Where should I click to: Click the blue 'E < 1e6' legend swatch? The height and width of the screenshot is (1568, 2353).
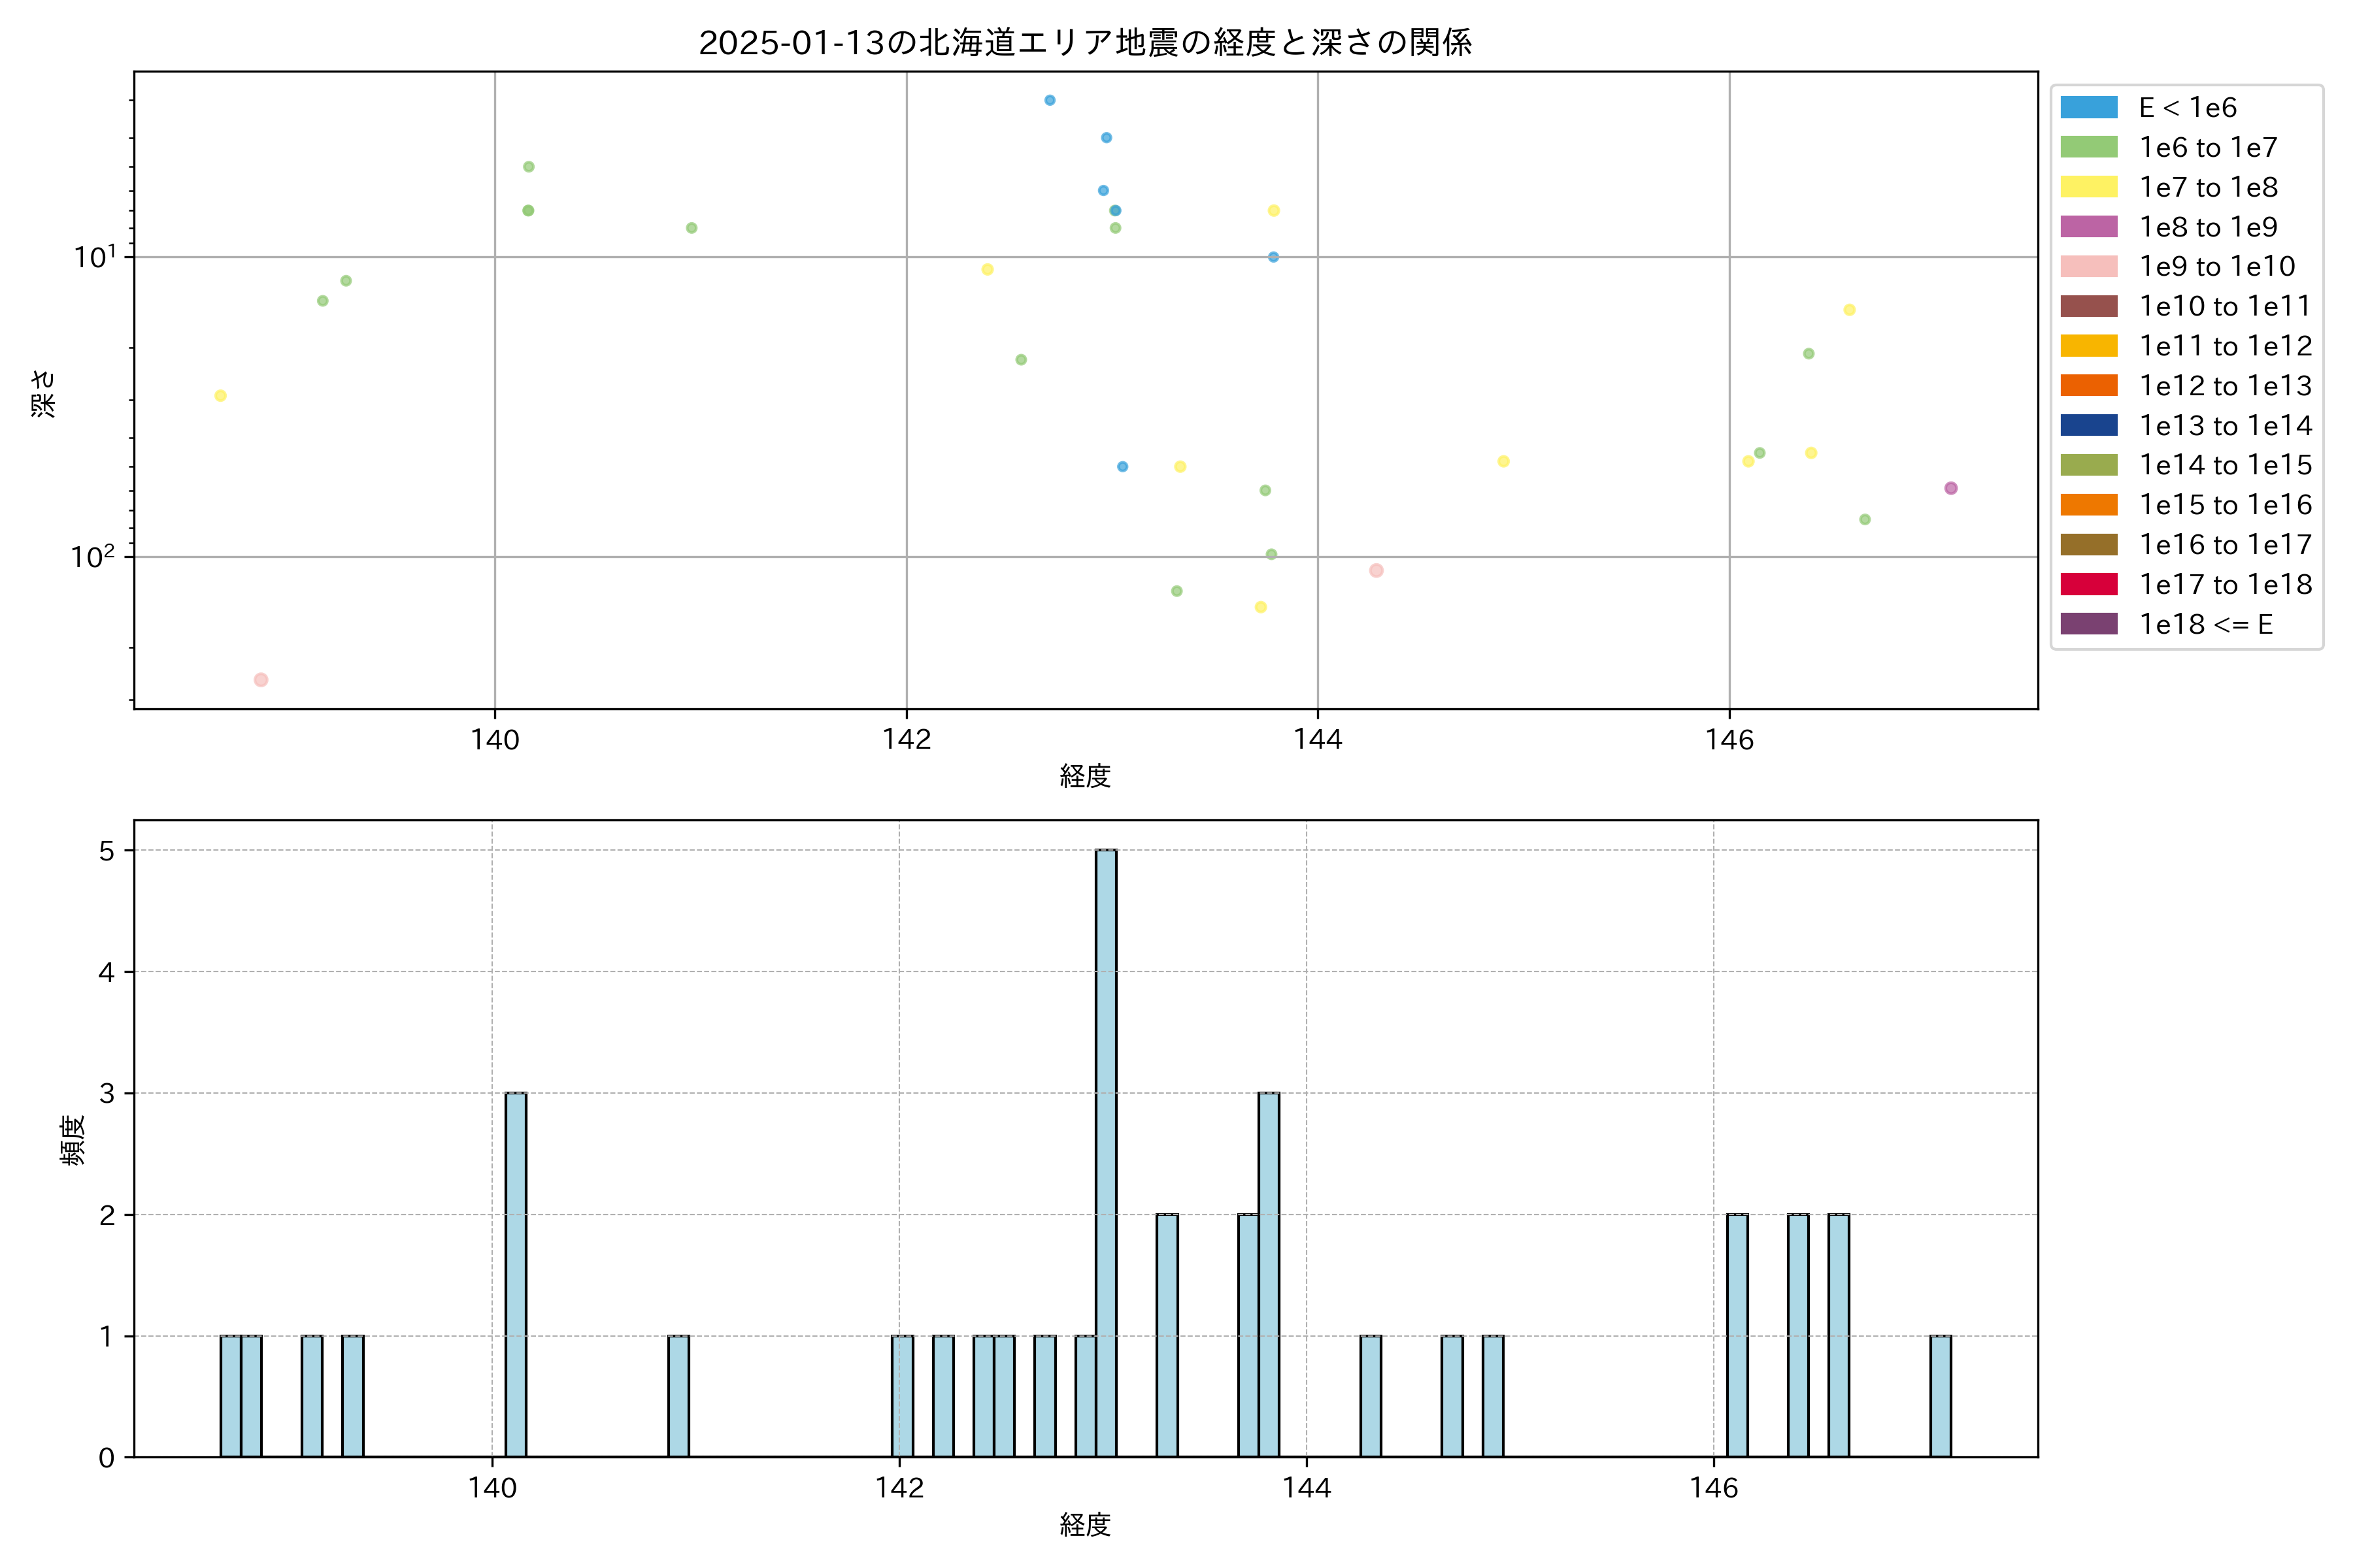2088,108
